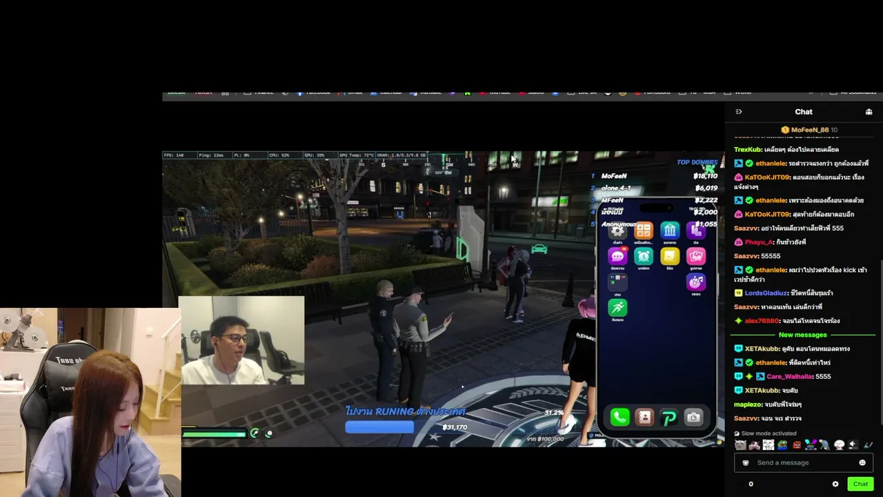The height and width of the screenshot is (497, 883).
Task: Open TrexKub's profile in chat
Action: [747, 149]
